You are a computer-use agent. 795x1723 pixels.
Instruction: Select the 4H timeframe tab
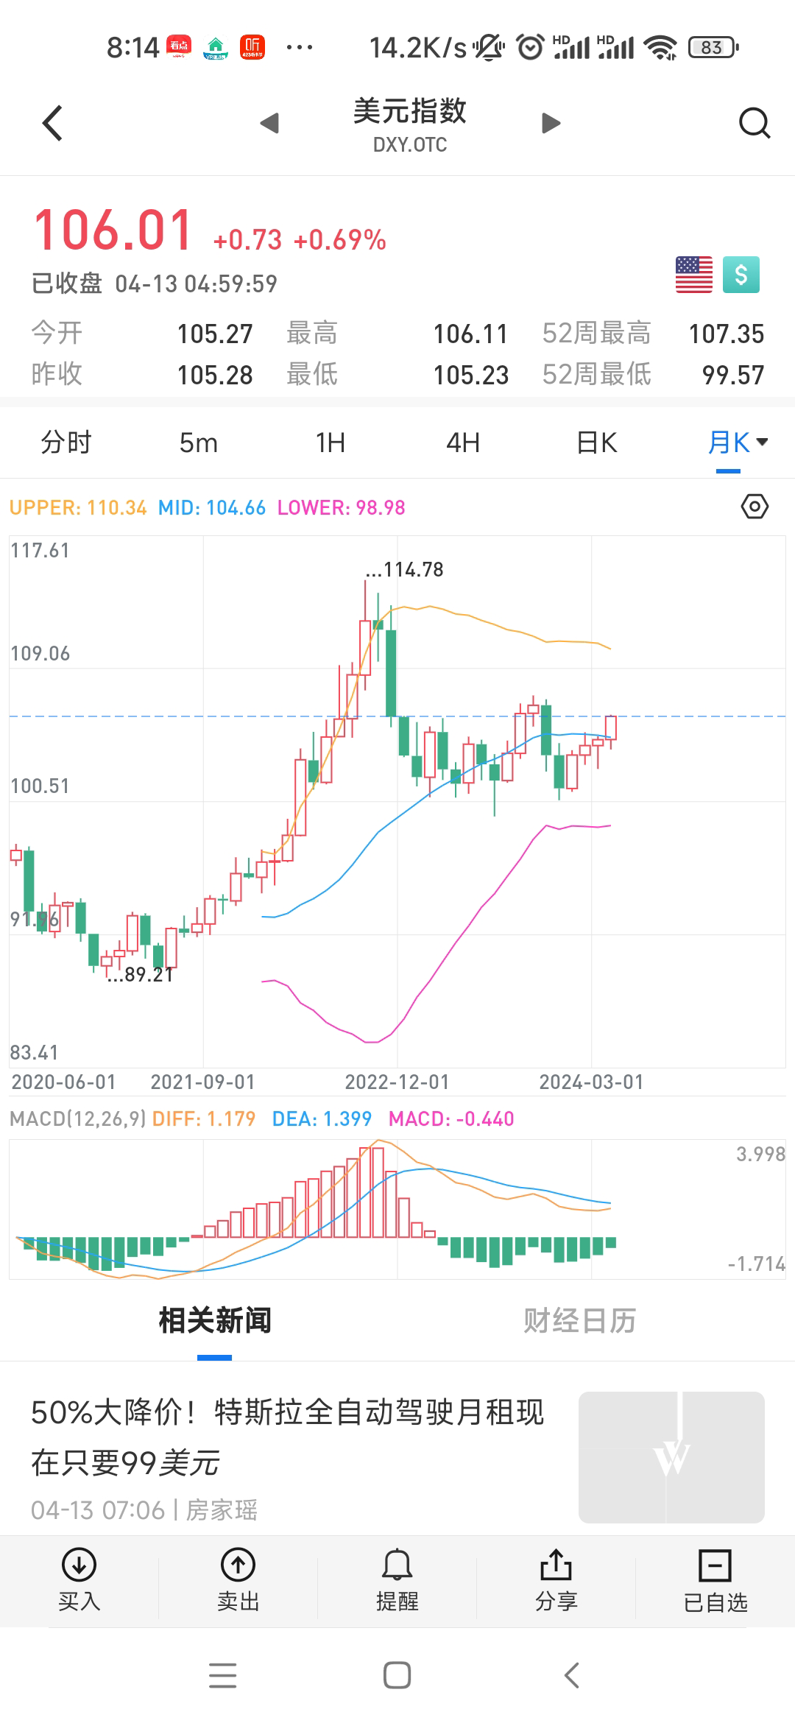463,443
